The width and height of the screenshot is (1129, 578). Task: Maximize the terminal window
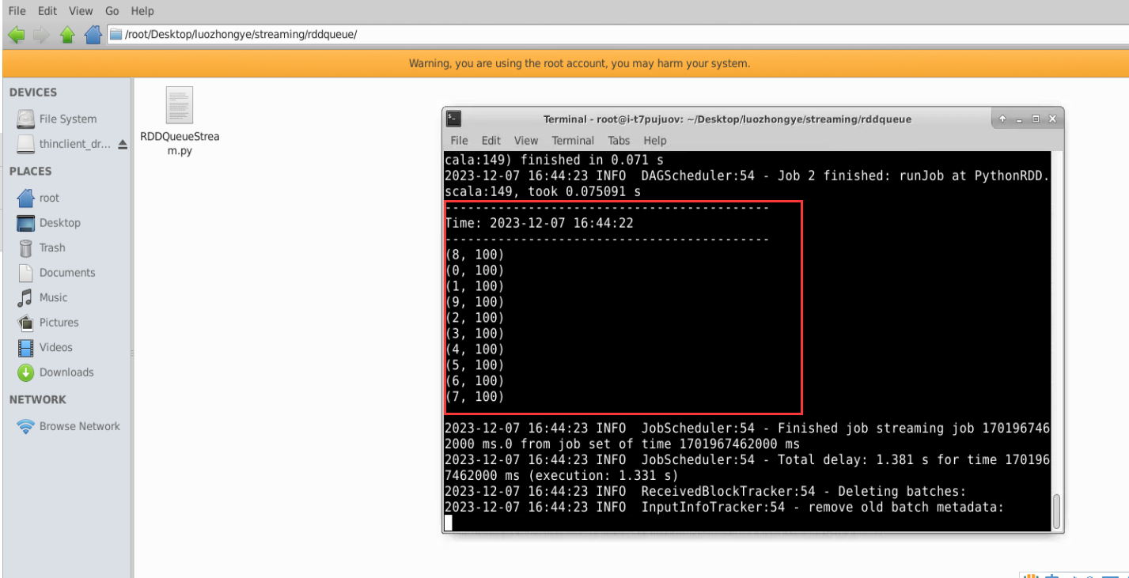pyautogui.click(x=1036, y=119)
